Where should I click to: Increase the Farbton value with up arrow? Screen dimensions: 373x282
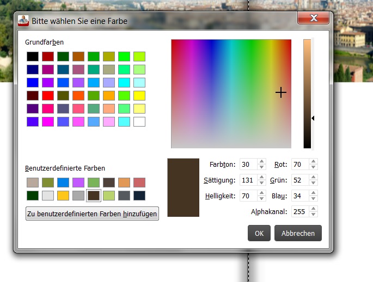click(261, 161)
